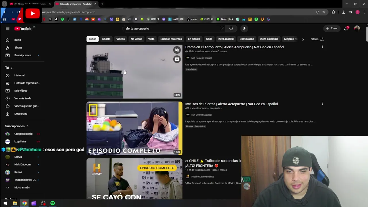
Task: Open Ver más tarde in the sidebar
Action: tap(22, 98)
